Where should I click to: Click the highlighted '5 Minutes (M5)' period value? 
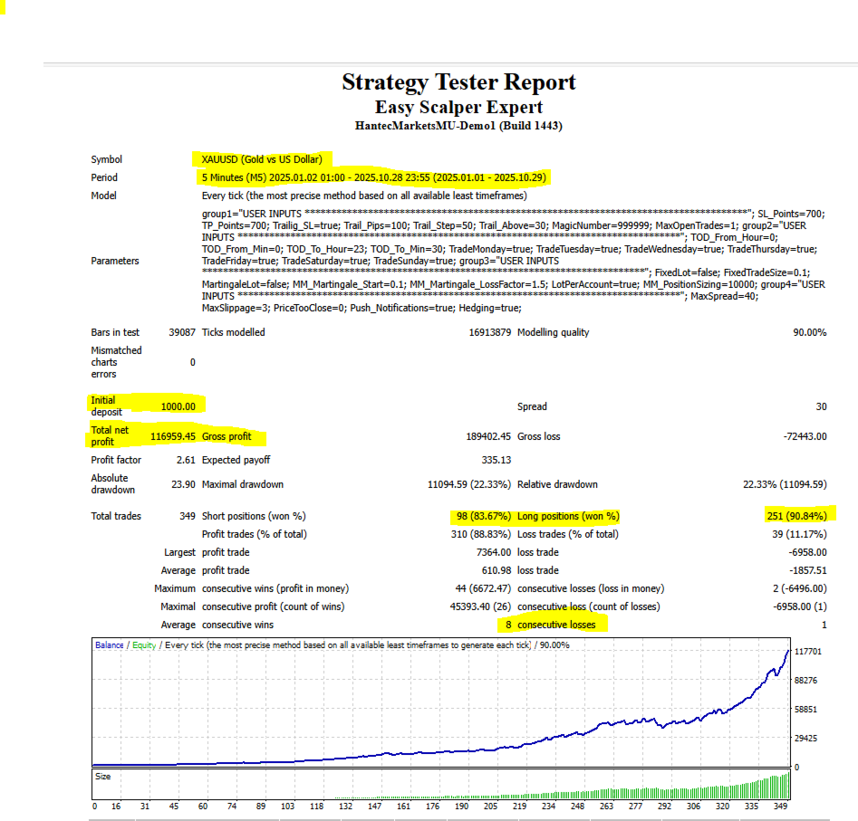pyautogui.click(x=374, y=177)
